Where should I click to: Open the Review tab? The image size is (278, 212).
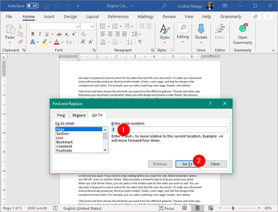coord(169,16)
